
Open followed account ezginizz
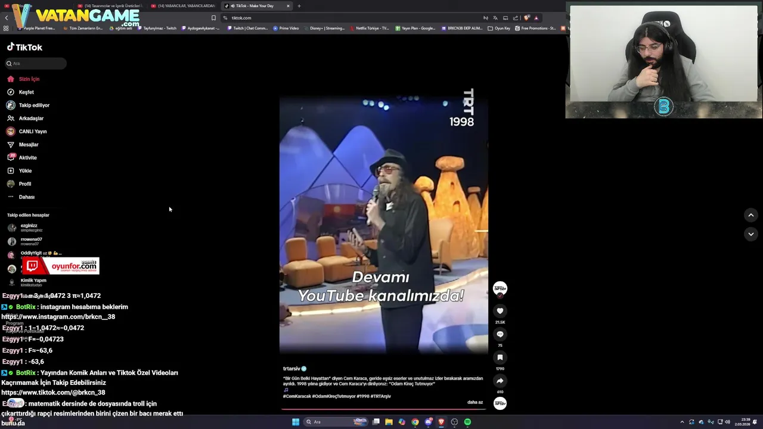point(24,228)
